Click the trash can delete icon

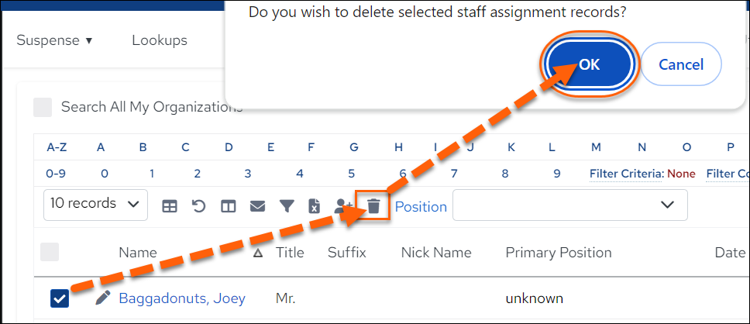click(x=373, y=206)
